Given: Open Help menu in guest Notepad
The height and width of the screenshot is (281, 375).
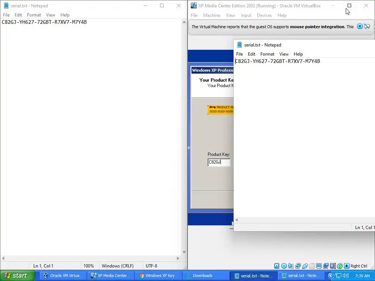Looking at the screenshot, I should click(x=298, y=54).
